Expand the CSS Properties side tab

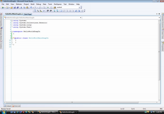1,20
